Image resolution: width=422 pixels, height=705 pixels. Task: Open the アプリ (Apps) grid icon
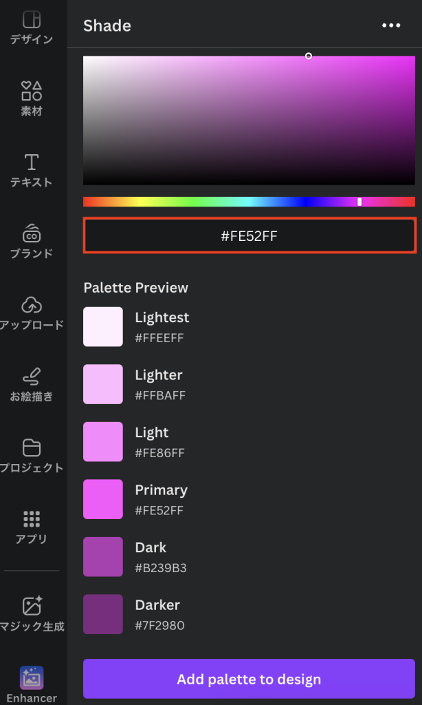pyautogui.click(x=32, y=519)
